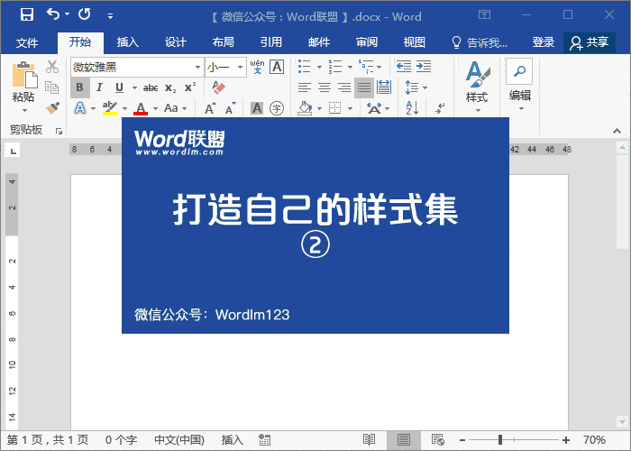
Task: Switch to web layout view
Action: [x=437, y=440]
